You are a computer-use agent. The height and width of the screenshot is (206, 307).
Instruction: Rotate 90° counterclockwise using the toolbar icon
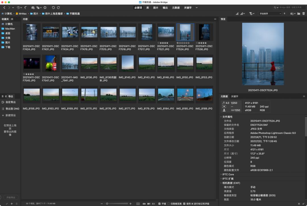pos(53,8)
